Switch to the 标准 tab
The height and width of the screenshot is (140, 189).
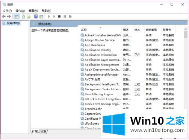point(43,131)
